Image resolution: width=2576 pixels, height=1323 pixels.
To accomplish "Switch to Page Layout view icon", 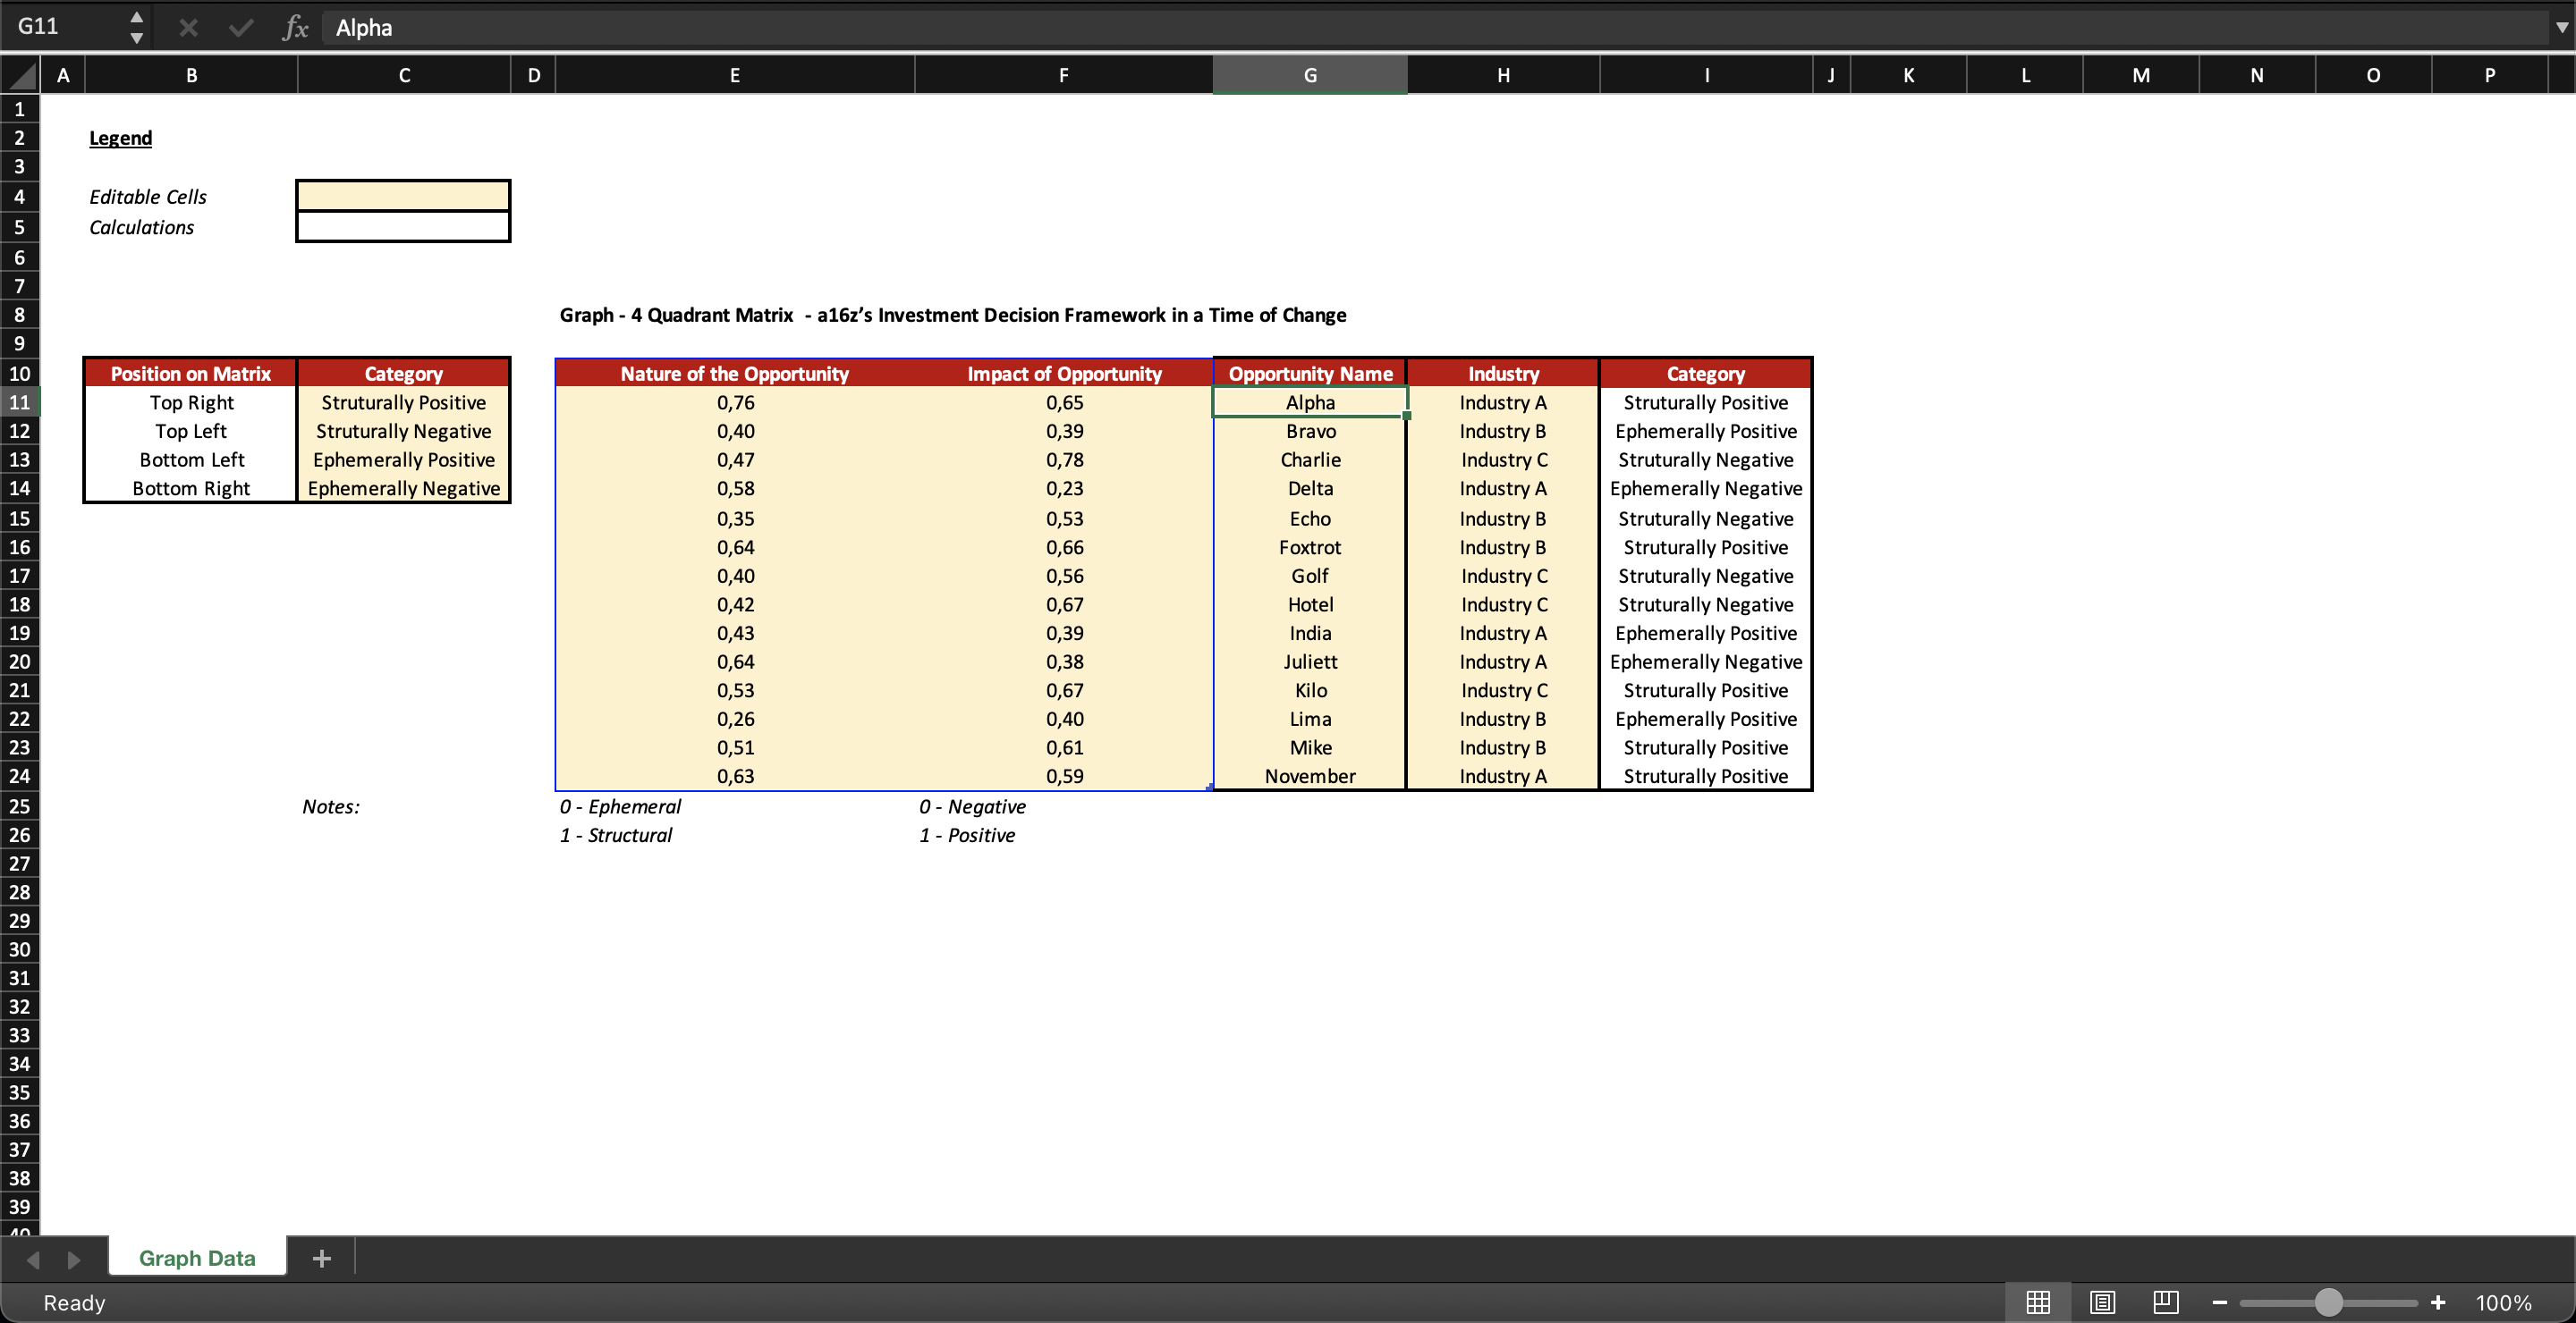I will (2102, 1302).
